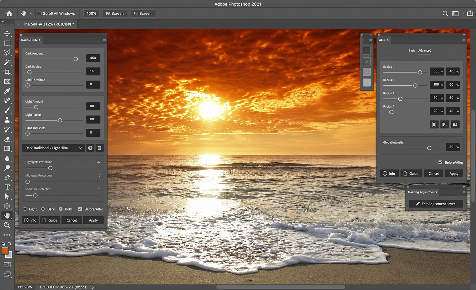Select the Clone Stamp tool

click(7, 120)
